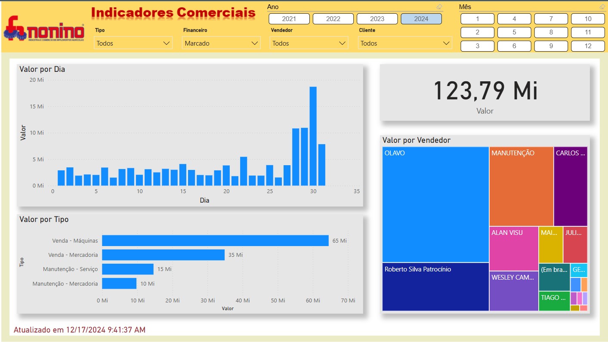The width and height of the screenshot is (608, 342).
Task: Click the Nonino company logo
Action: point(44,29)
